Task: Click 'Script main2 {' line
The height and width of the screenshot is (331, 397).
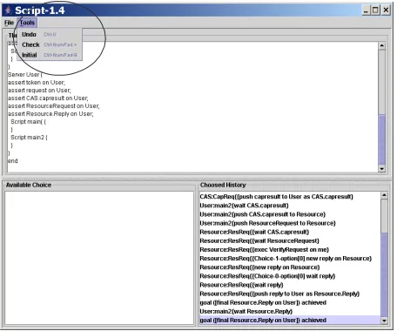Action: pos(29,138)
